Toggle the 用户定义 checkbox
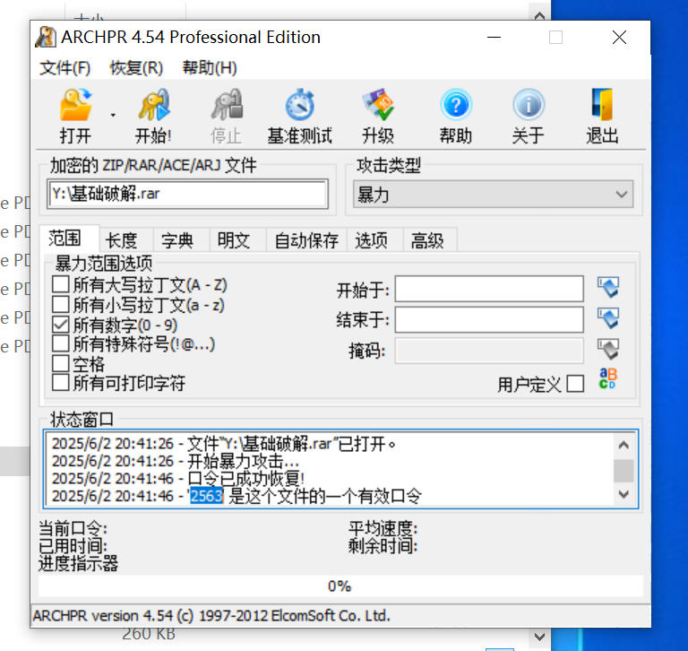This screenshot has width=688, height=651. [x=575, y=384]
